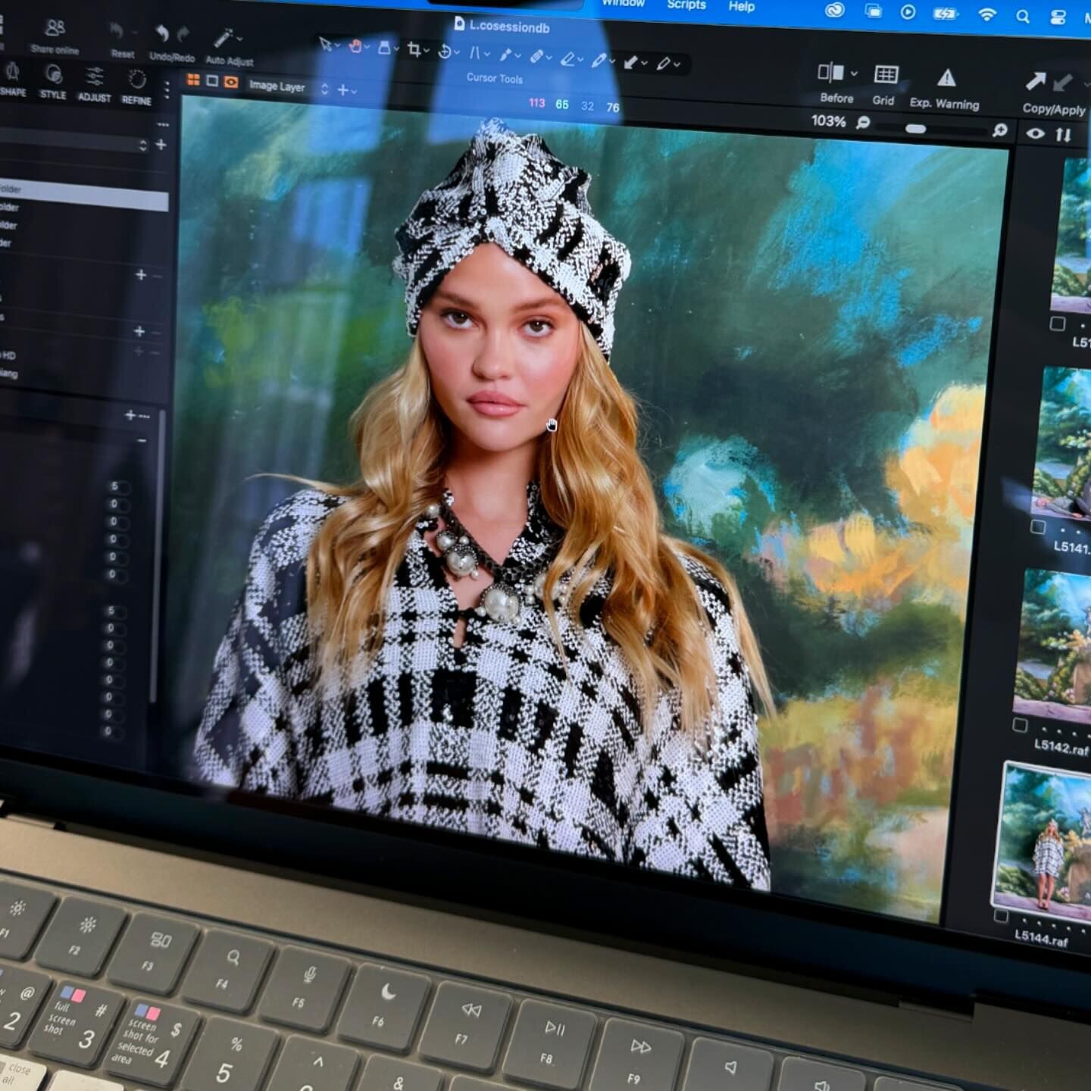Click the plus button beside panel selector
The height and width of the screenshot is (1091, 1091).
(x=161, y=144)
